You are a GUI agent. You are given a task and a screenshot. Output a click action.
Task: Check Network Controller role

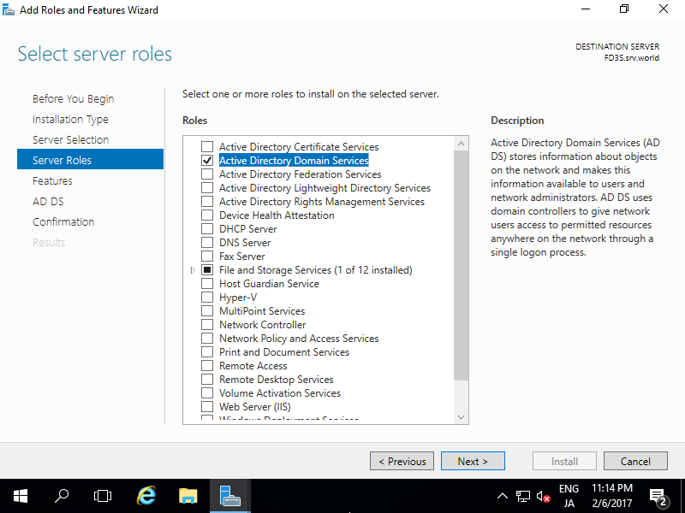(207, 325)
